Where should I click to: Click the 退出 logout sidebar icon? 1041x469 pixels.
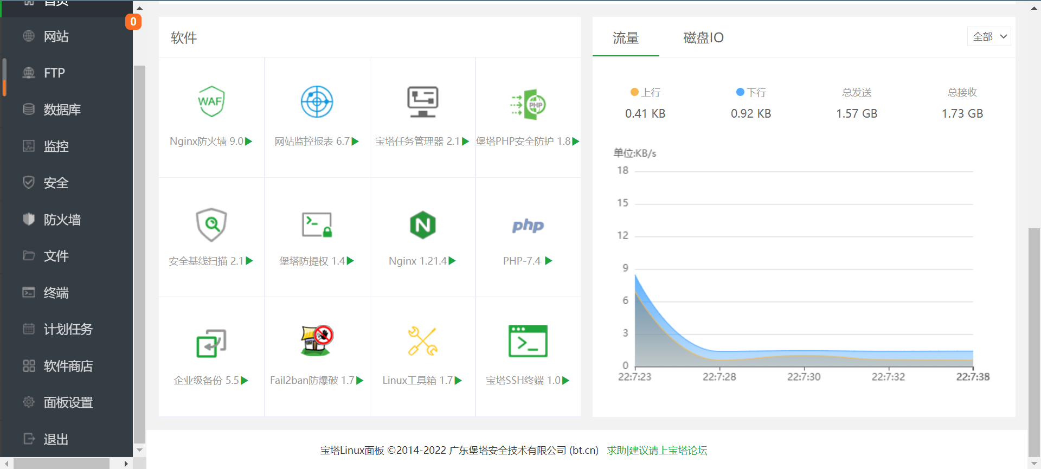tap(29, 439)
